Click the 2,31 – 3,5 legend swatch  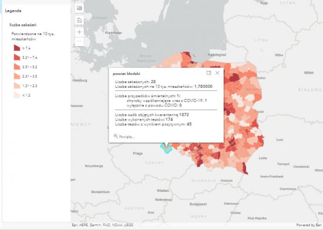[x=17, y=76]
